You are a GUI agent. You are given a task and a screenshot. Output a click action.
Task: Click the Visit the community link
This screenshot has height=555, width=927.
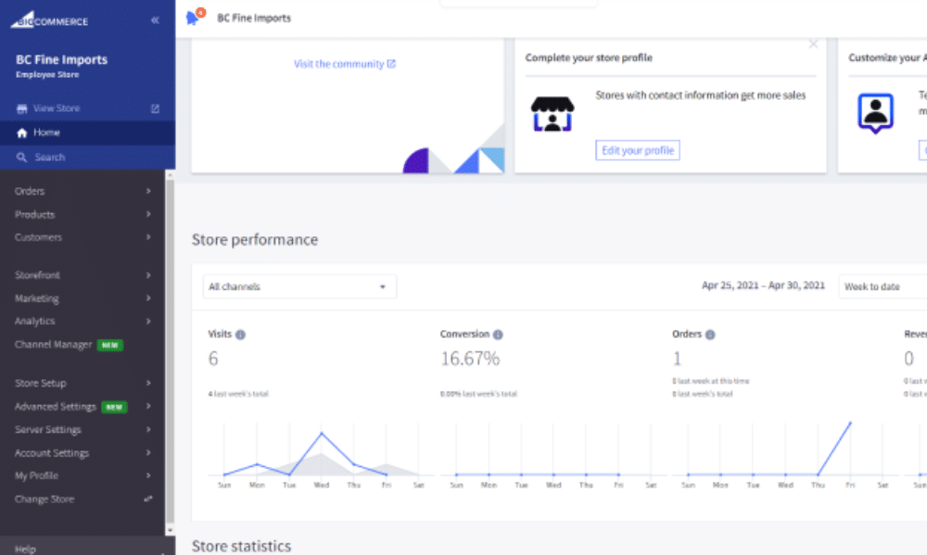344,64
